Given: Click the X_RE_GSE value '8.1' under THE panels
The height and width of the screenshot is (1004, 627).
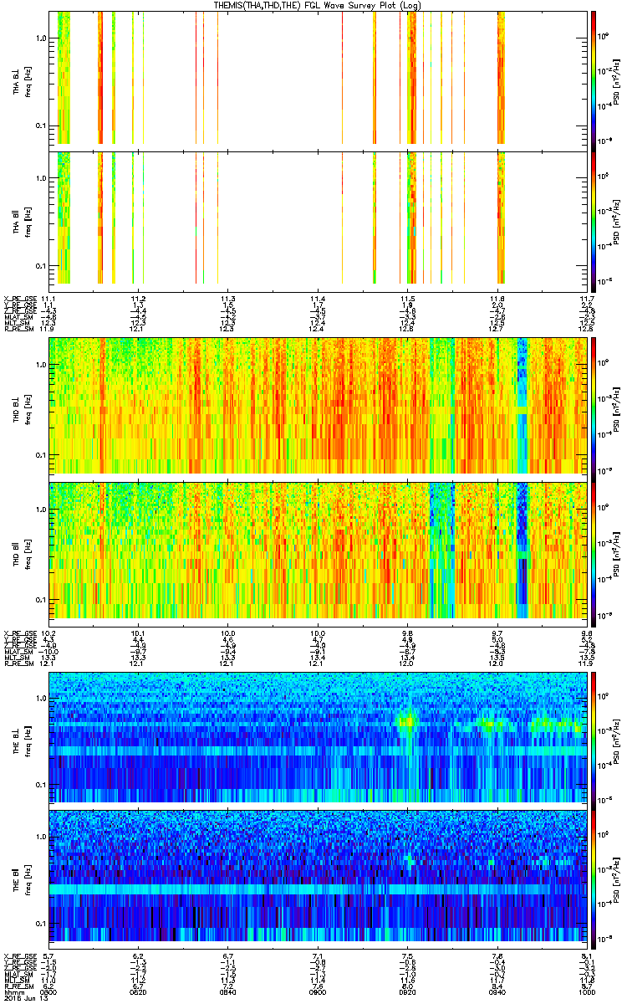Looking at the screenshot, I should coord(586,955).
